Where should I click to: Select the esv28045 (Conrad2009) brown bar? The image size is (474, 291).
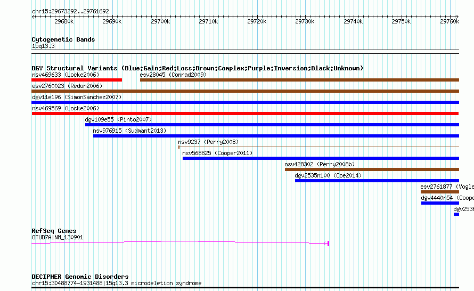click(299, 80)
